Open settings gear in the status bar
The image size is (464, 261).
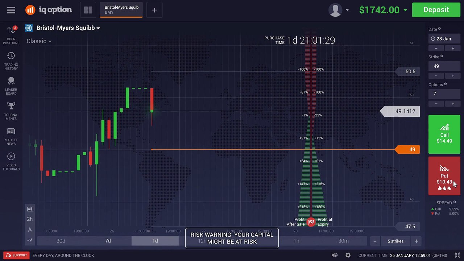tap(348, 255)
